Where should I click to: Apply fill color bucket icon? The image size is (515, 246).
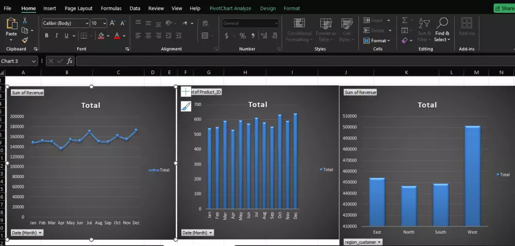pyautogui.click(x=101, y=36)
